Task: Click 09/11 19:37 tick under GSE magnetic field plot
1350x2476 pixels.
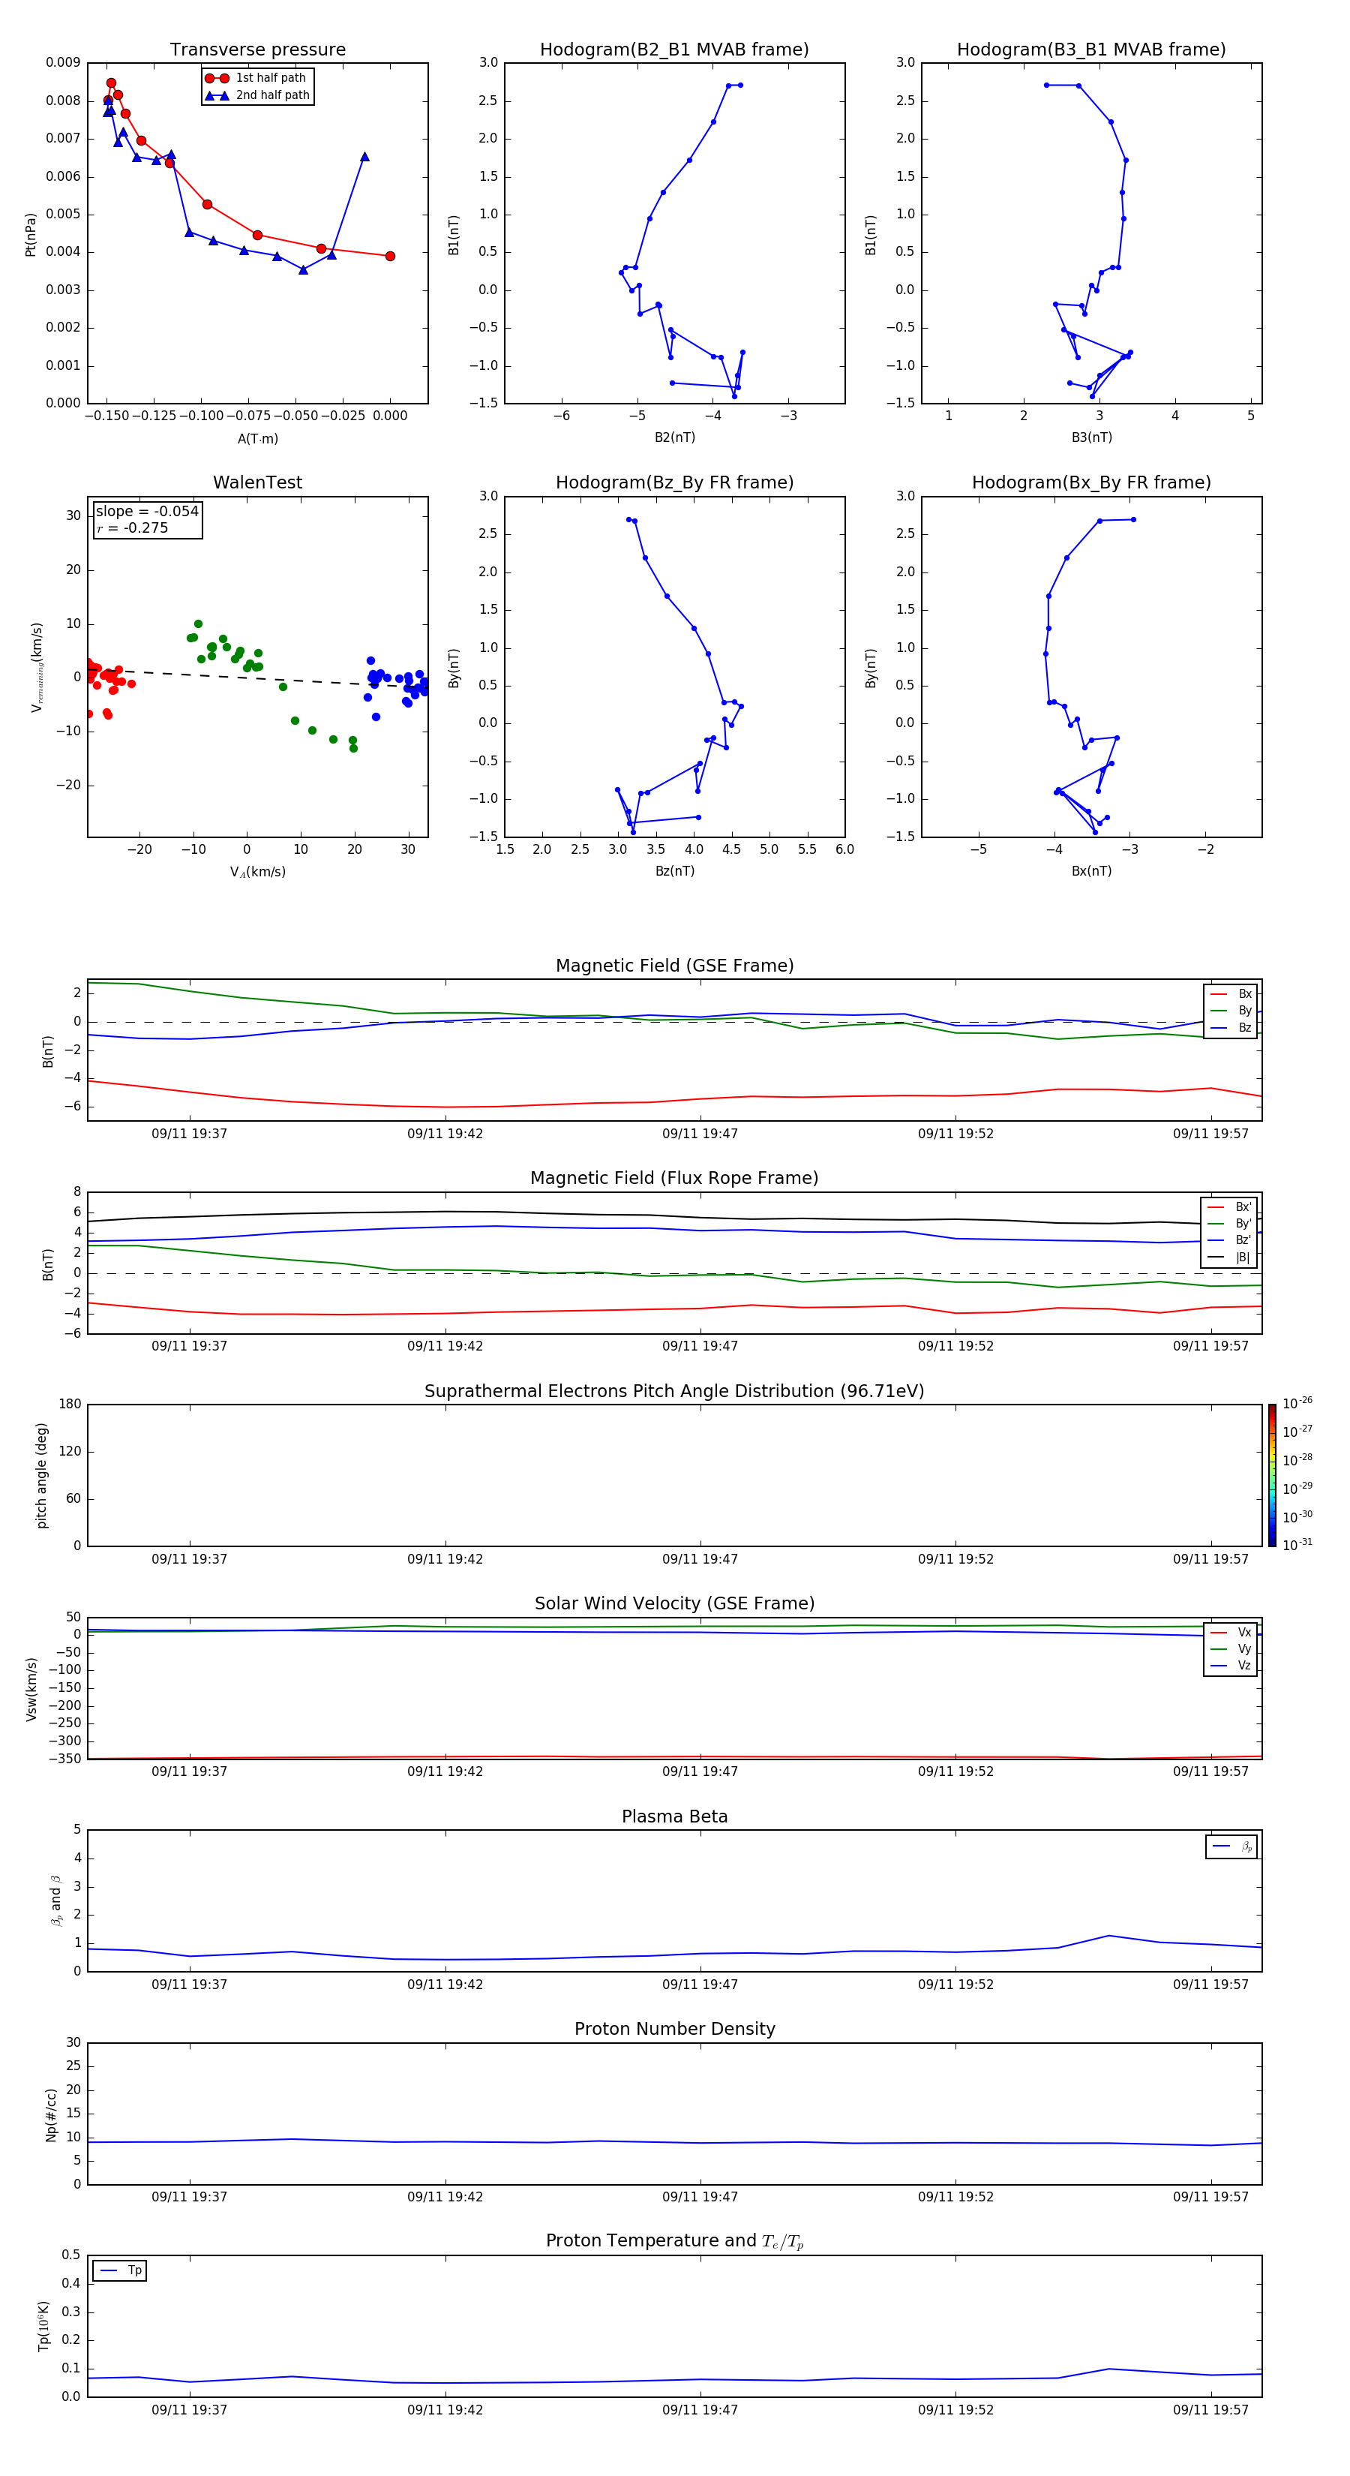Action: (189, 1133)
